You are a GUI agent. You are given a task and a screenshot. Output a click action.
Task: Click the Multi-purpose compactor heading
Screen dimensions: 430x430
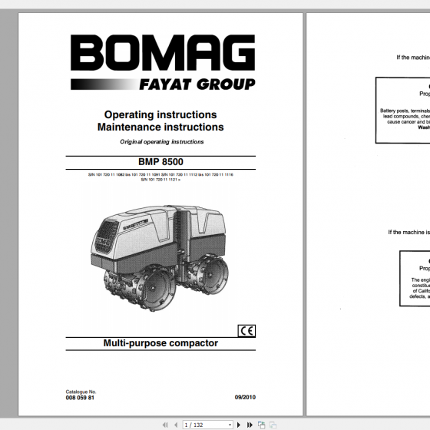coord(160,343)
